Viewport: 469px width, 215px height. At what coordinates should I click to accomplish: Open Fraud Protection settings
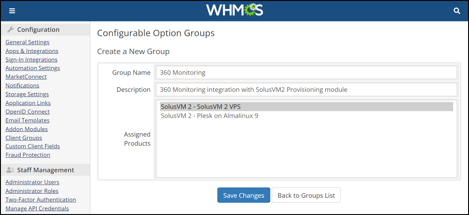(x=28, y=155)
